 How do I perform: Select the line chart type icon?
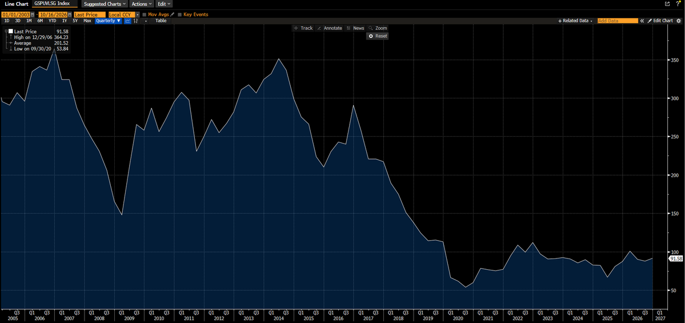pos(127,21)
